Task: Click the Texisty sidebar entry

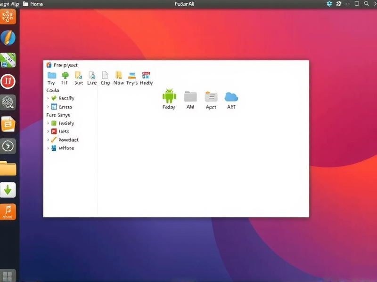Action: 65,123
